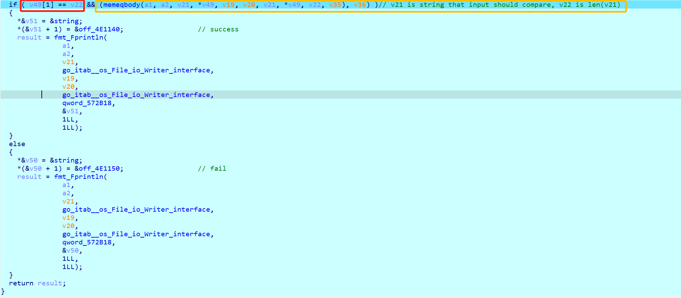
Task: Click &string on the v51 assignment line
Action: 64,21
